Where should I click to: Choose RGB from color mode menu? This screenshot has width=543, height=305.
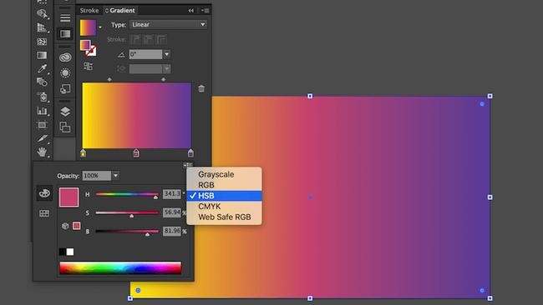(224, 185)
